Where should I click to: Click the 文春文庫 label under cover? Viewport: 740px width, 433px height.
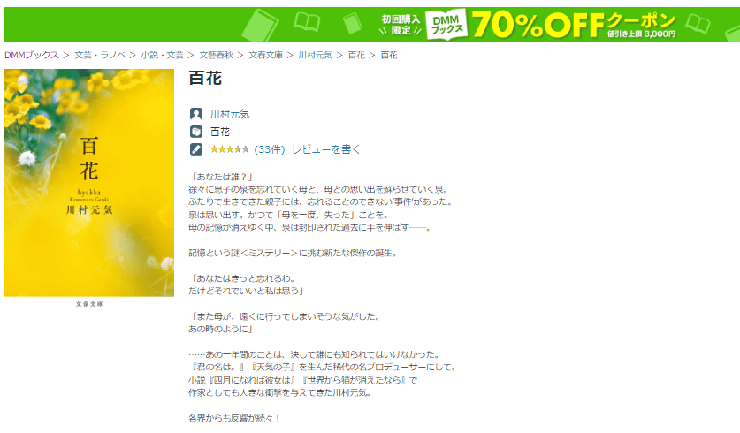click(89, 304)
